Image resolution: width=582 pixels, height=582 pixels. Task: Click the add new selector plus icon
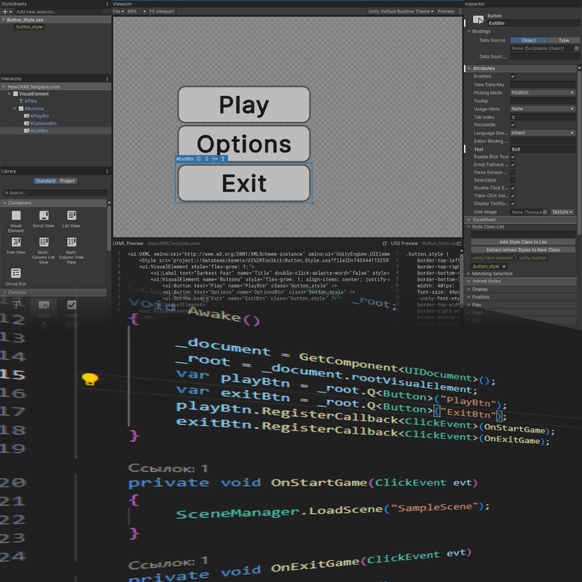click(x=5, y=12)
